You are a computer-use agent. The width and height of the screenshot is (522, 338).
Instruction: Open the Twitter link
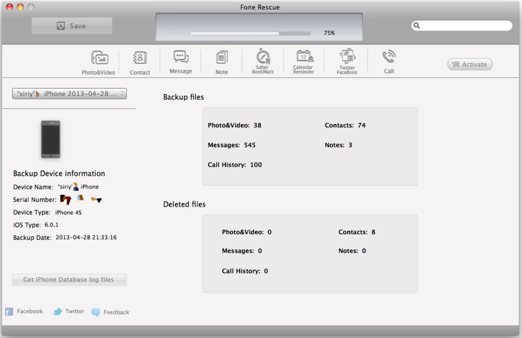(69, 312)
